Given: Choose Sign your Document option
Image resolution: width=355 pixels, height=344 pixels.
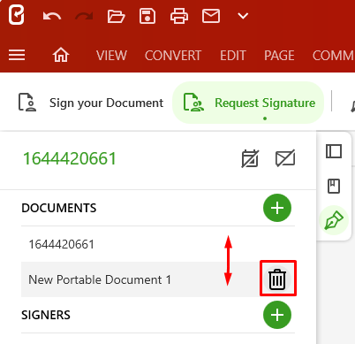Looking at the screenshot, I should [91, 103].
